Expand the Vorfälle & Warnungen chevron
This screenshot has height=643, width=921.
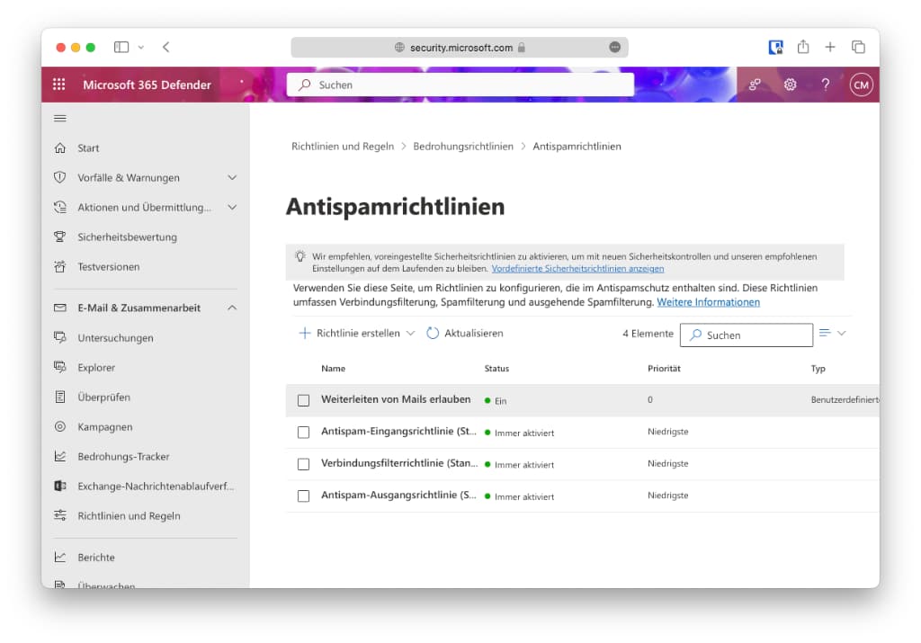[x=233, y=177]
